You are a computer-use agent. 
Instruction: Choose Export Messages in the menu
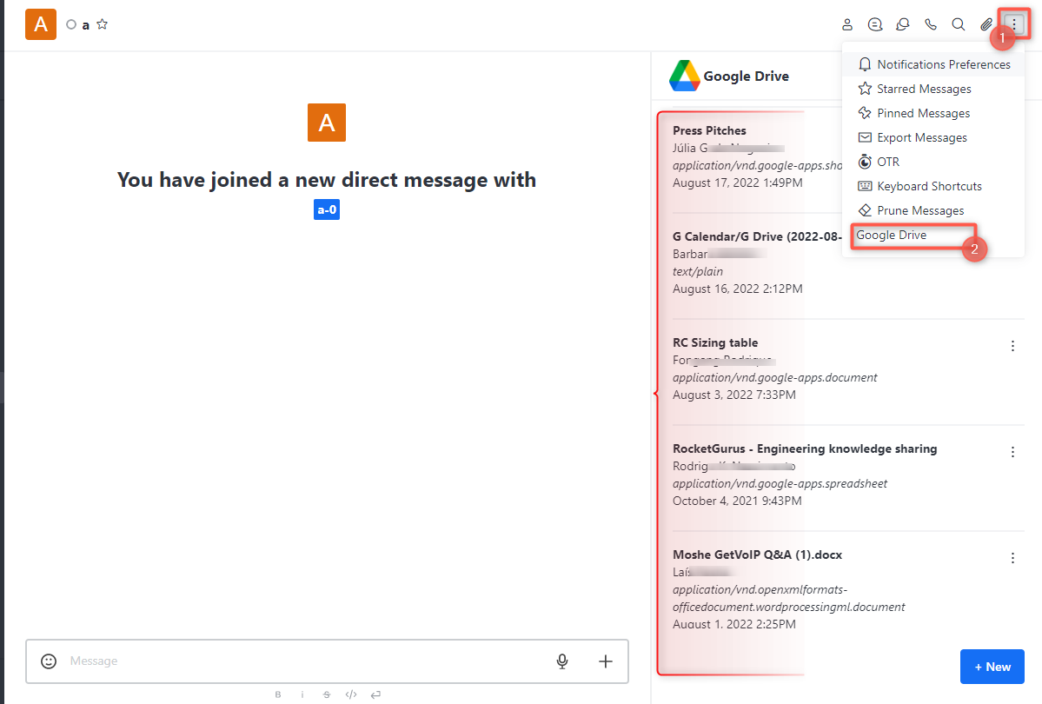(x=933, y=137)
